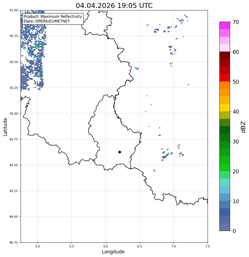Image resolution: width=249 pixels, height=257 pixels.
Task: Click the 49.25 latitude tick label
Action: (14, 191)
